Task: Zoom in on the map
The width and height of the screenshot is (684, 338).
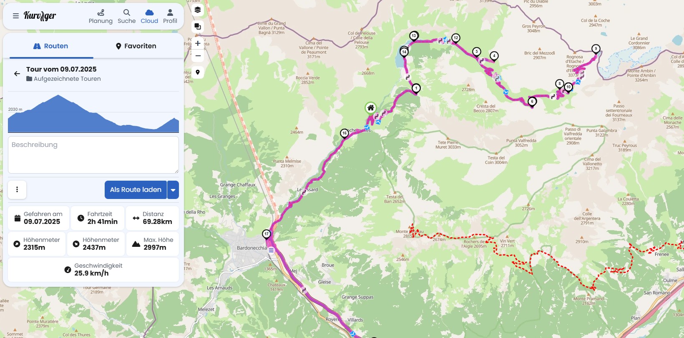Action: pos(198,43)
